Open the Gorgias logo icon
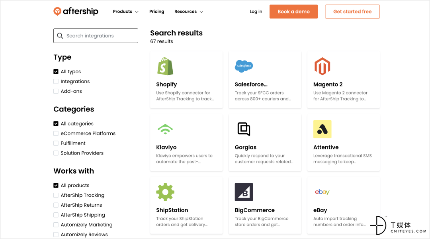The height and width of the screenshot is (239, 430). tap(244, 129)
